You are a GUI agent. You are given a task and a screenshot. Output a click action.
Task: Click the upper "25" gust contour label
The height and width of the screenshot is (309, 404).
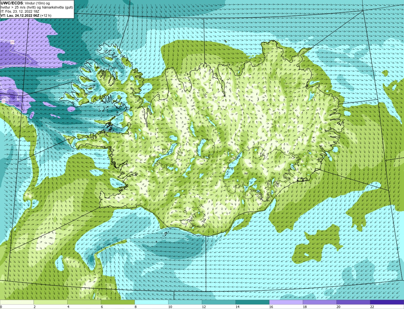12,42
